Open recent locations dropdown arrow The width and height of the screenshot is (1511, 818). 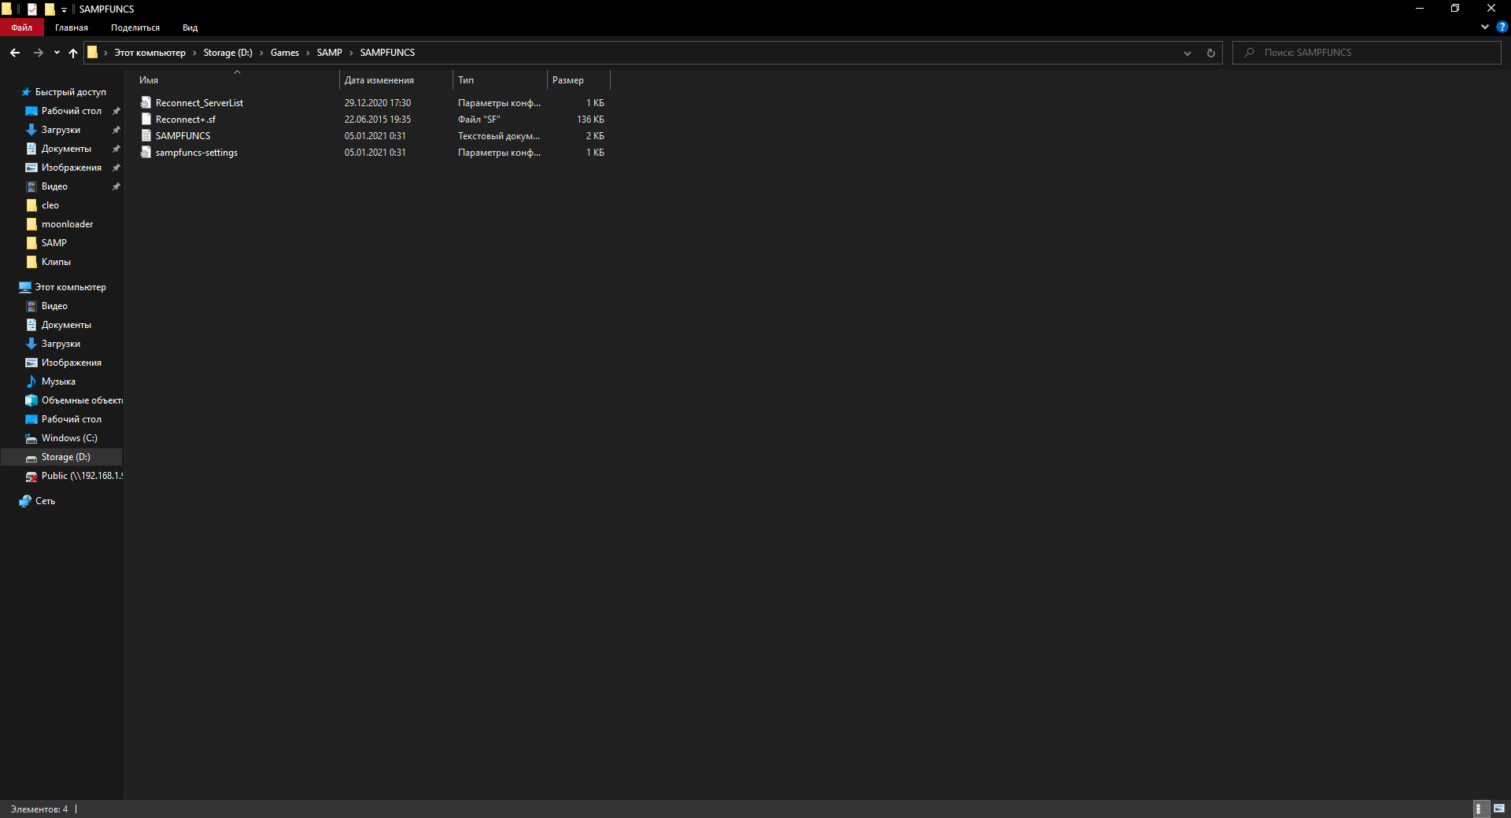(57, 53)
